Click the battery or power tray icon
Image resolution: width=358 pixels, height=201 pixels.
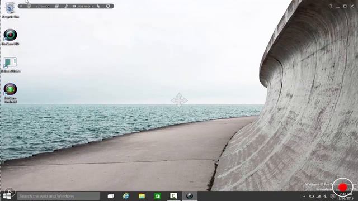312,196
